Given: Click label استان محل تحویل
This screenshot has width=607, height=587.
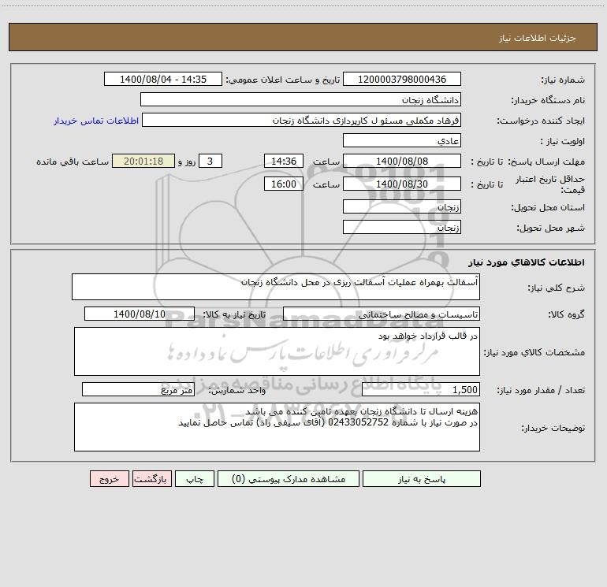Looking at the screenshot, I should (x=548, y=208).
